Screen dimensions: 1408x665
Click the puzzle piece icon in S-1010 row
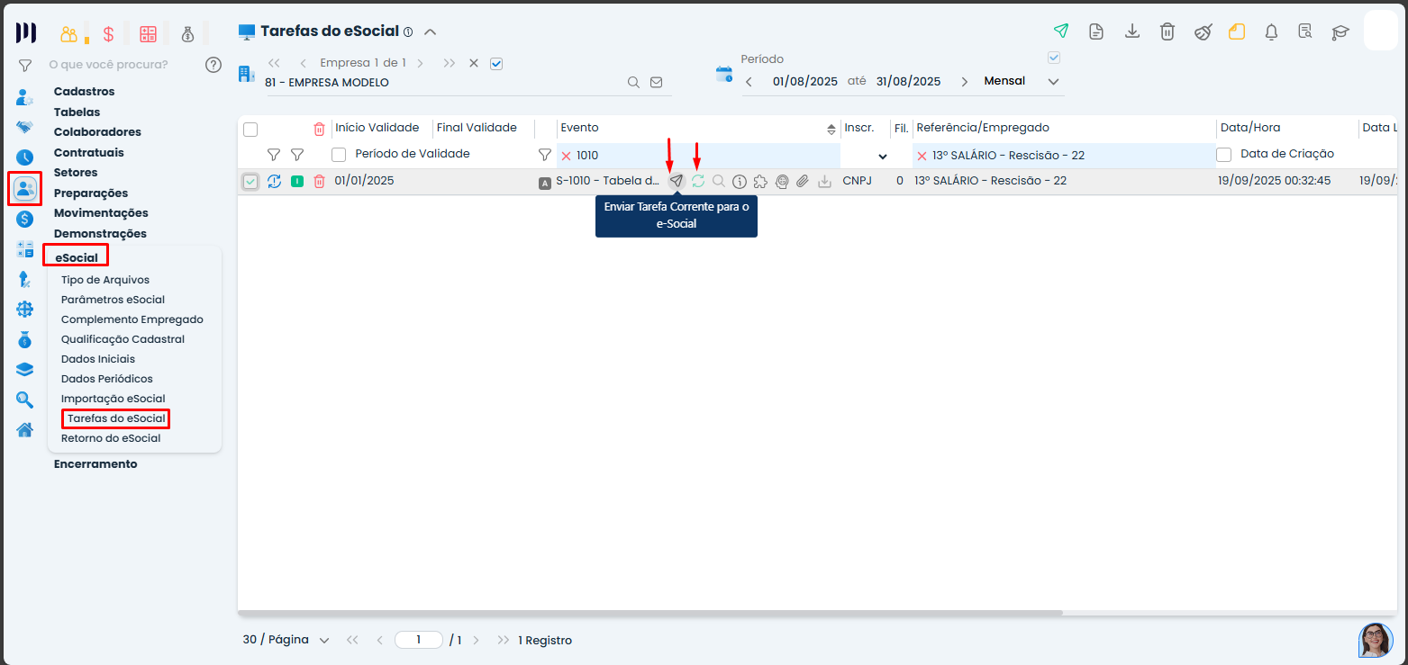(760, 181)
